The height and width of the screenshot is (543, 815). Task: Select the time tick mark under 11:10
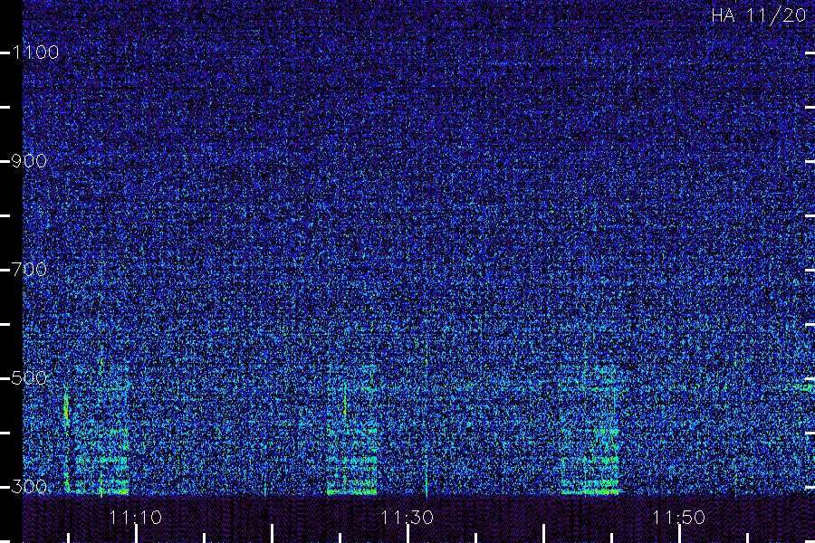[x=136, y=534]
